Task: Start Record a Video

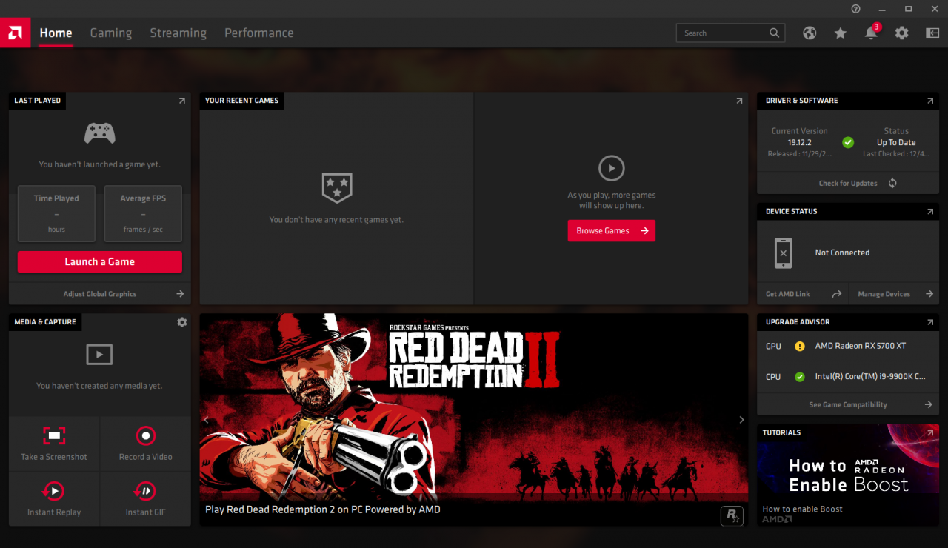Action: [x=146, y=444]
